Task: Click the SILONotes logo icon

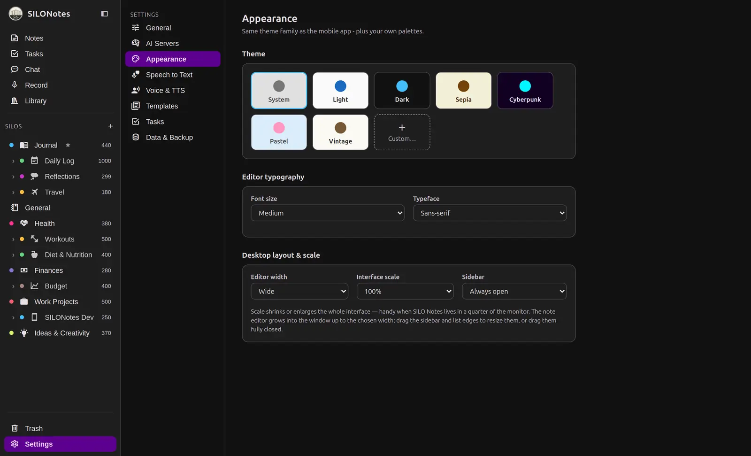Action: pyautogui.click(x=15, y=14)
